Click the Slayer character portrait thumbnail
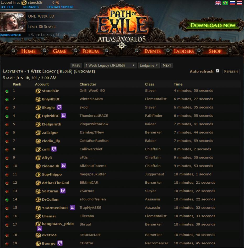244x248 pixels. pos(13,22)
